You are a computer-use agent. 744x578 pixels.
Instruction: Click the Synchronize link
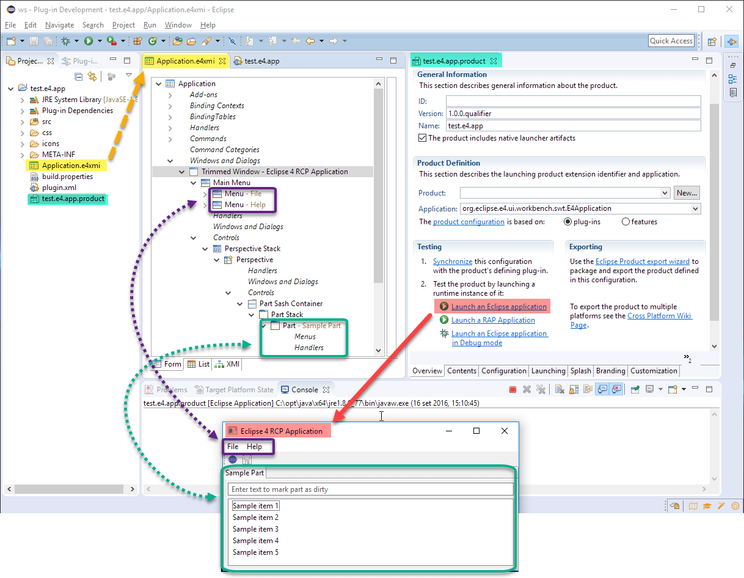tap(453, 262)
